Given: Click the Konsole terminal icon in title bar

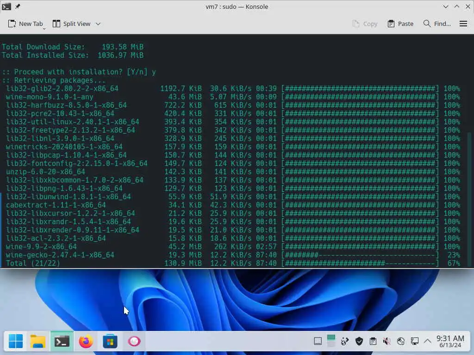Looking at the screenshot, I should pyautogui.click(x=6, y=6).
